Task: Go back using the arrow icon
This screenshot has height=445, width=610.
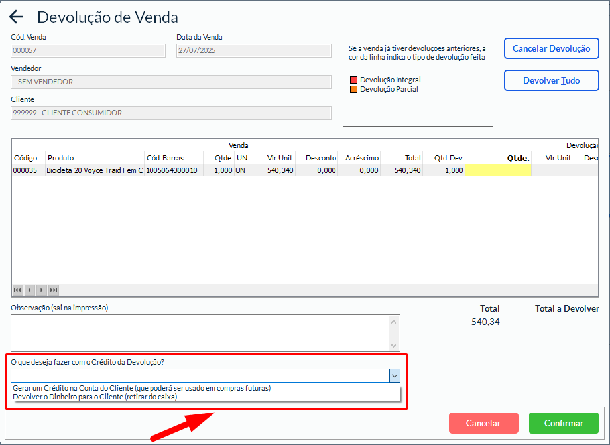Action: point(17,17)
